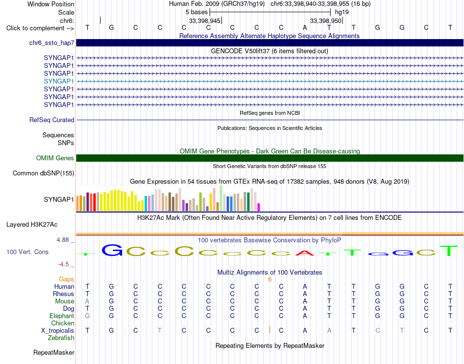Open the 'H3K27Ac Mark' ENCODE track title
The image size is (464, 364).
point(269,218)
